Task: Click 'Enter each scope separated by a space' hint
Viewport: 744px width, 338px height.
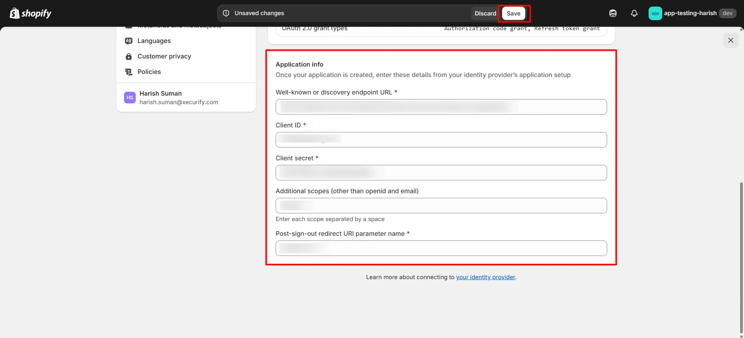Action: pos(330,219)
